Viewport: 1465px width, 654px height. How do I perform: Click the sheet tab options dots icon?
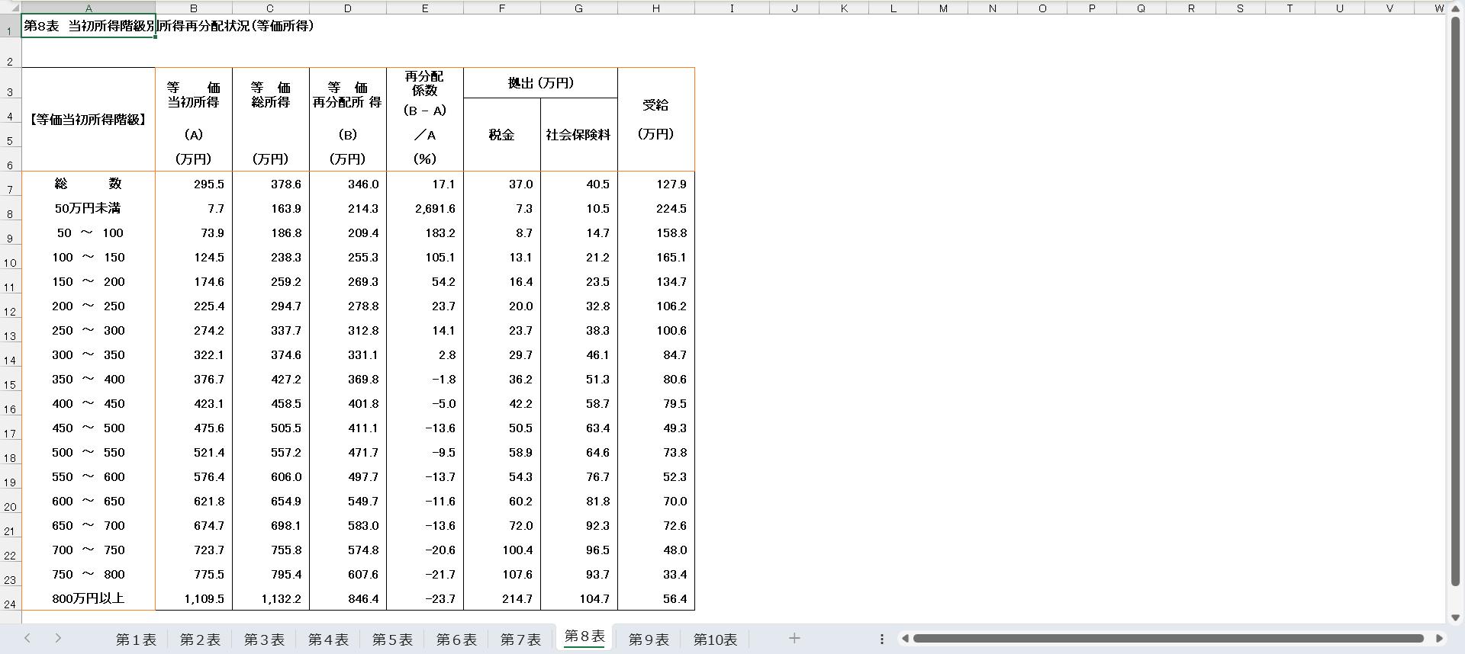(882, 639)
